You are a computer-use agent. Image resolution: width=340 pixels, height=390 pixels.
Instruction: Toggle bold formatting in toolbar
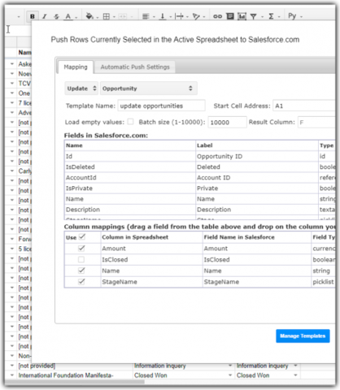(x=33, y=16)
